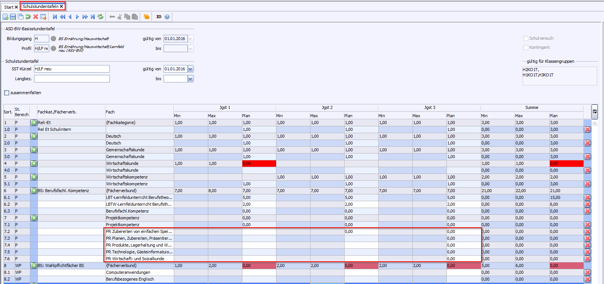Image resolution: width=604 pixels, height=284 pixels.
Task: Click the red Wirtschaftskunde Jgst 1 Plan cell
Action: click(259, 163)
